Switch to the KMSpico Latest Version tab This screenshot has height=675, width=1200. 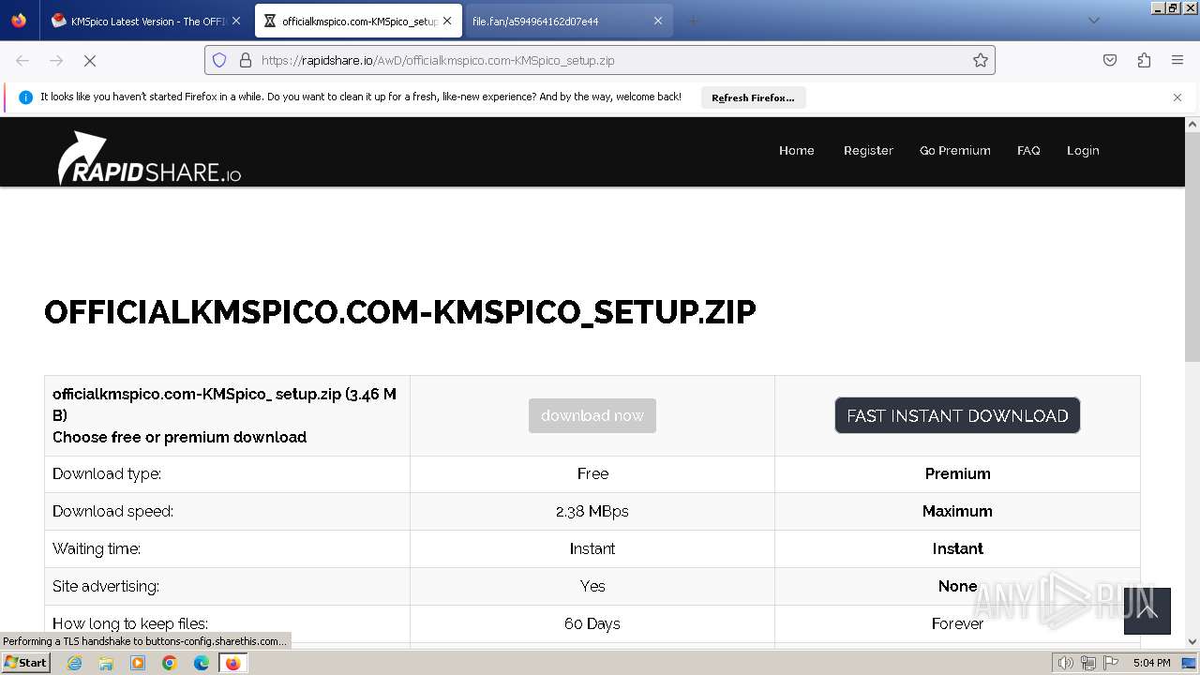pos(146,21)
